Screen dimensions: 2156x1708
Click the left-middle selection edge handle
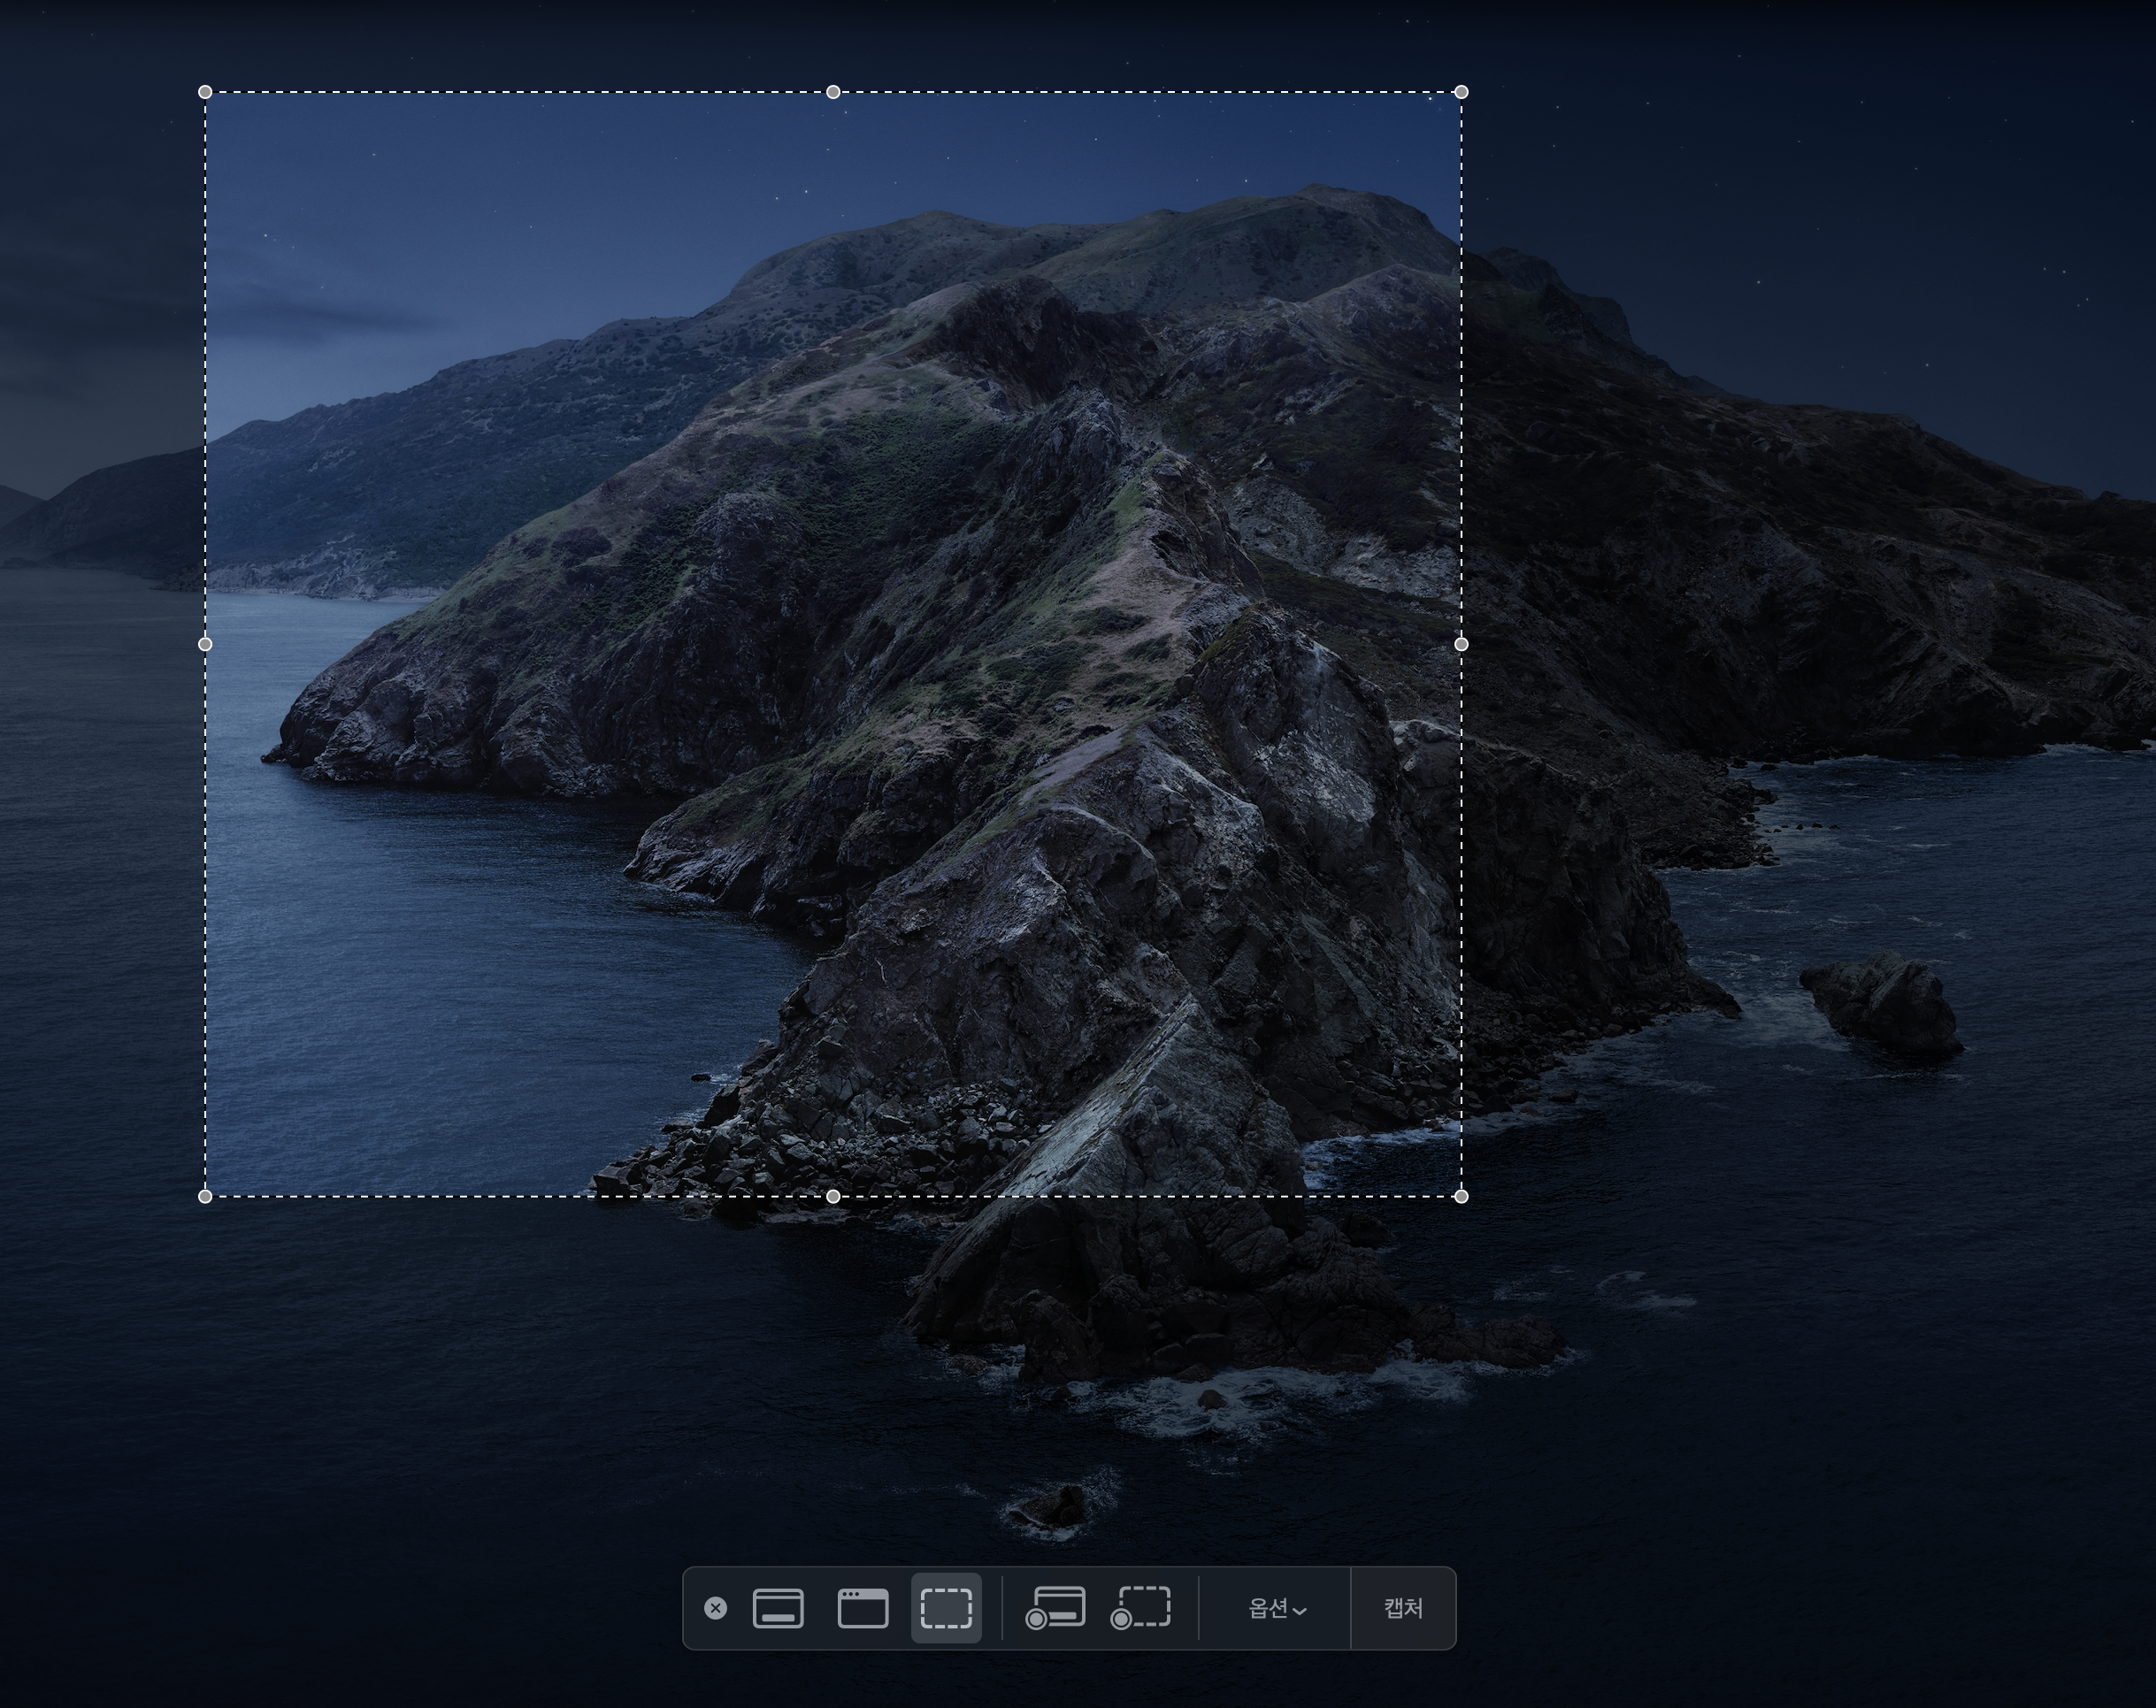pos(205,644)
